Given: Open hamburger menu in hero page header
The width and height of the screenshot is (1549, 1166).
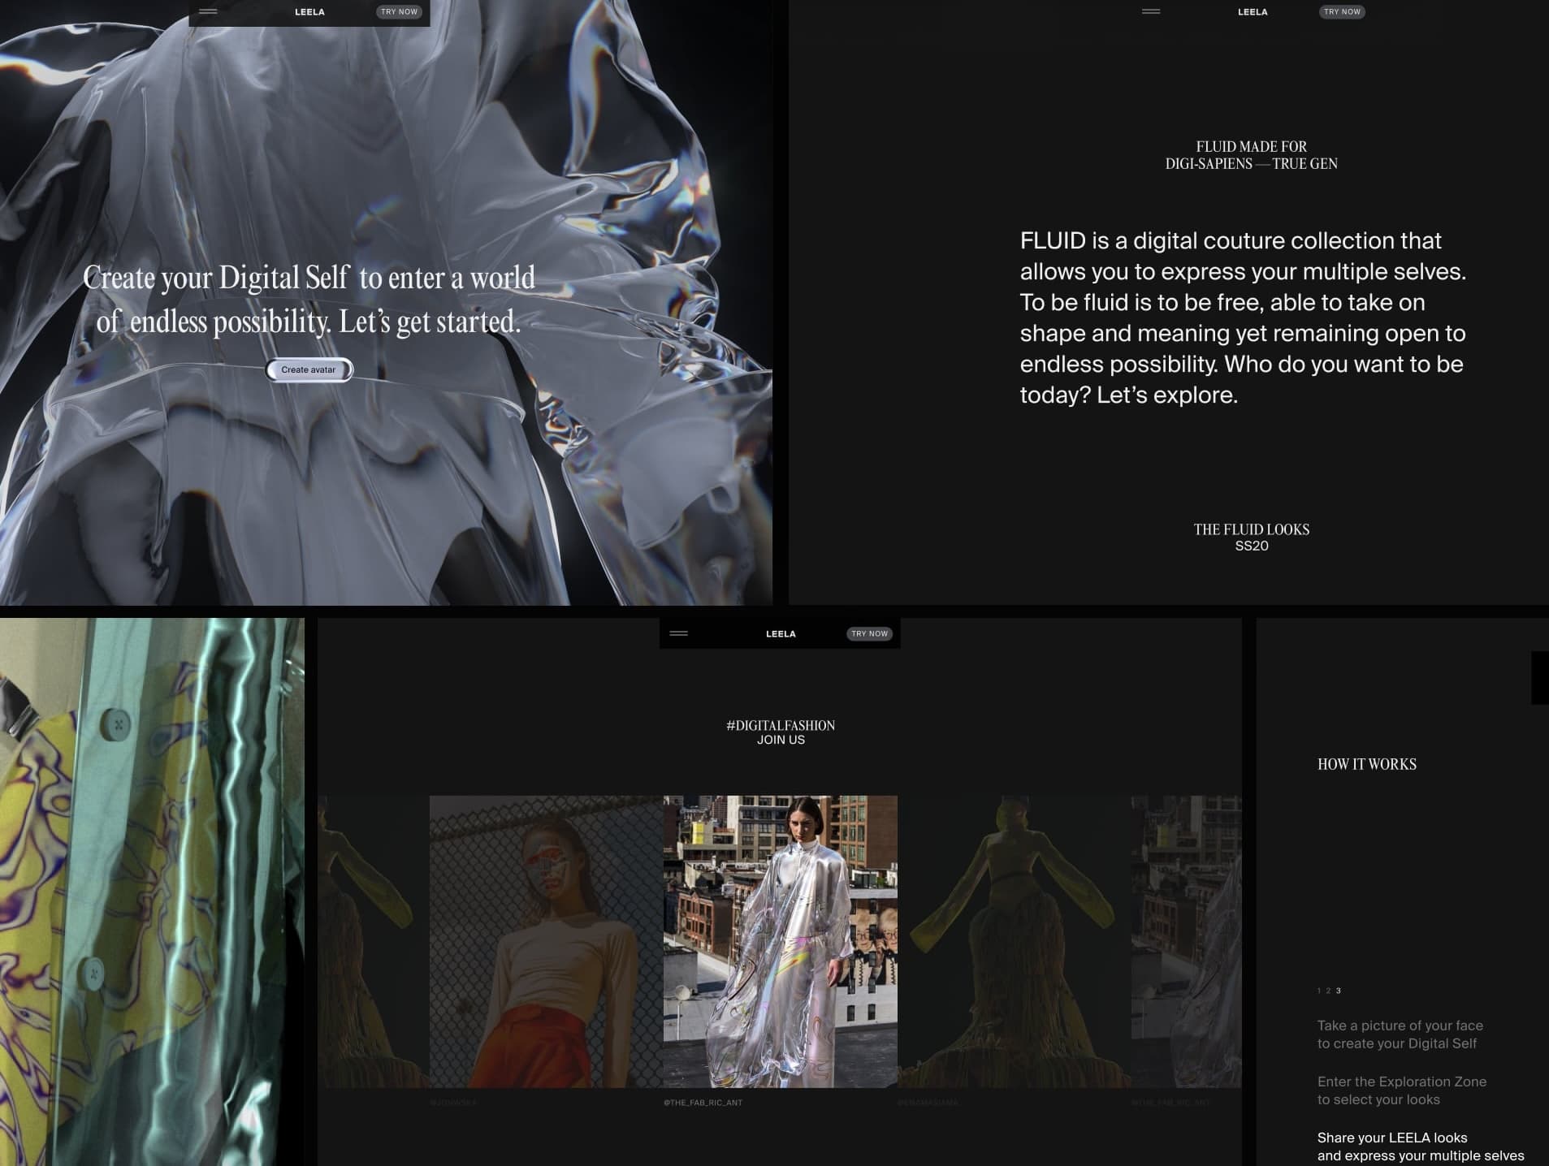Looking at the screenshot, I should 209,11.
